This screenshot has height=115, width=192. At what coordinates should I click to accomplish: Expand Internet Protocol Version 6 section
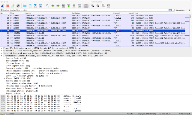click(1, 53)
